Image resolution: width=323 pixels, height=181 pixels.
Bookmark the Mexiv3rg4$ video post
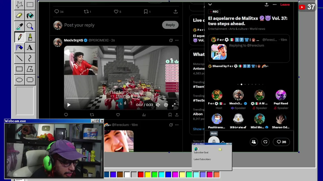pyautogui.click(x=170, y=115)
